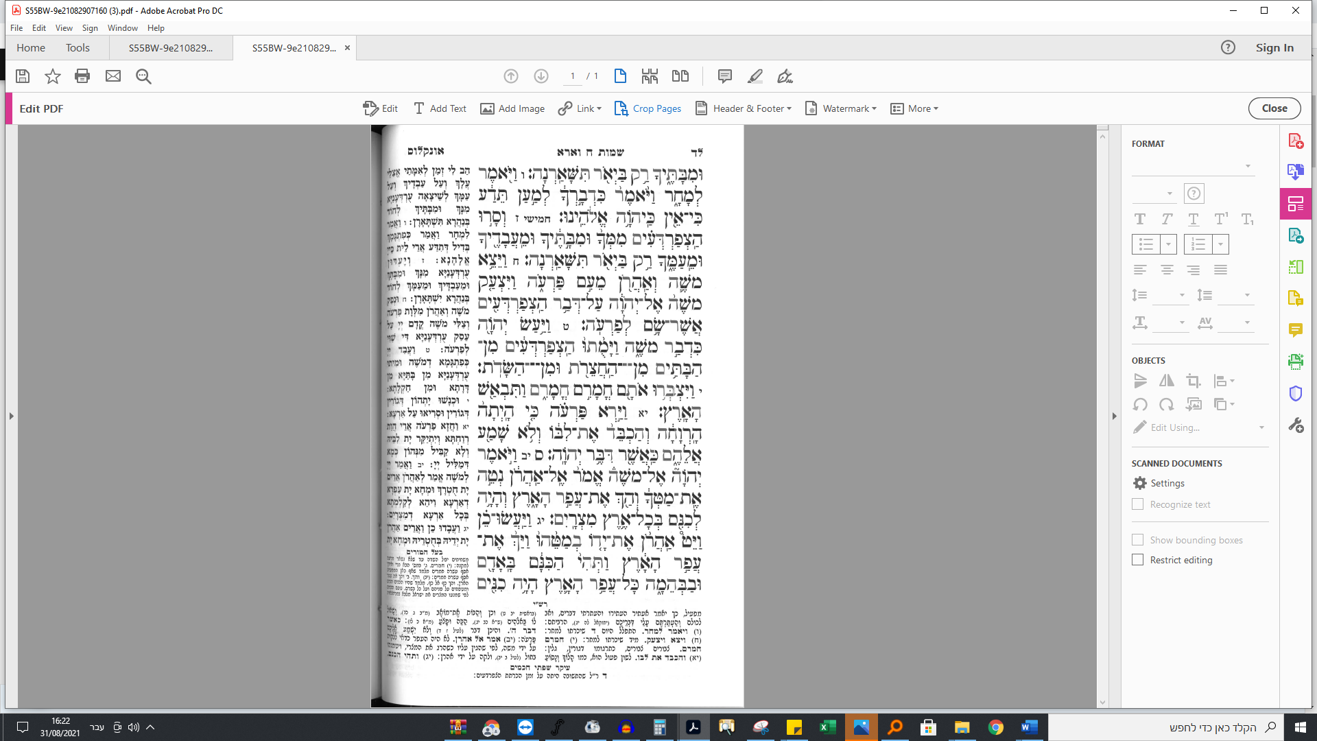This screenshot has height=741, width=1317.
Task: Enable Recognize text checkbox
Action: click(1138, 504)
